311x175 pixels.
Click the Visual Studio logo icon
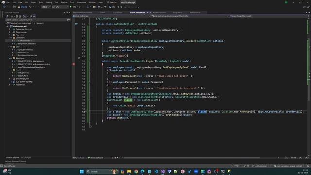[x=3, y=2]
